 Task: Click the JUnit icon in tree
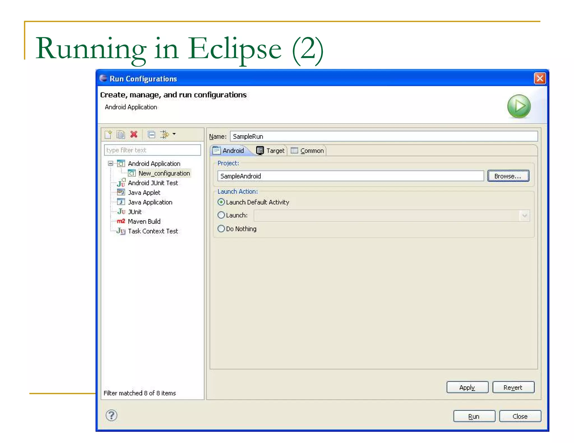click(121, 211)
